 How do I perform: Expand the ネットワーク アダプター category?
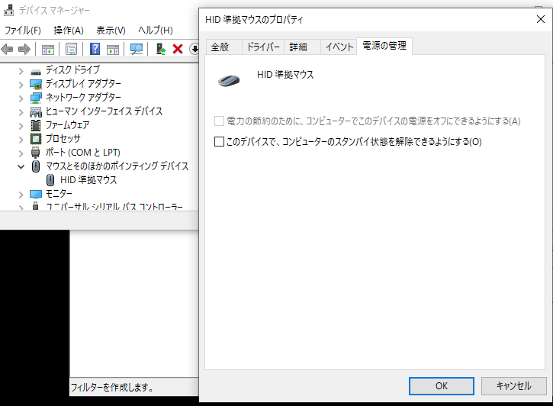(x=21, y=98)
